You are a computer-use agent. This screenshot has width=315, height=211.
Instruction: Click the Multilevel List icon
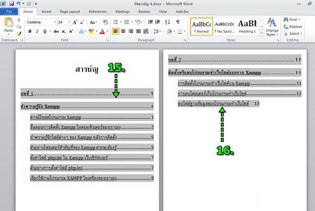tap(138, 22)
